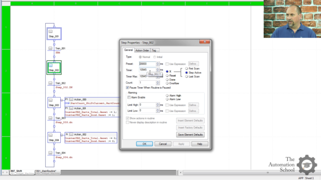The height and width of the screenshot is (180, 321).
Task: Click the Tran_002 transition icon
Action: pyautogui.click(x=50, y=83)
